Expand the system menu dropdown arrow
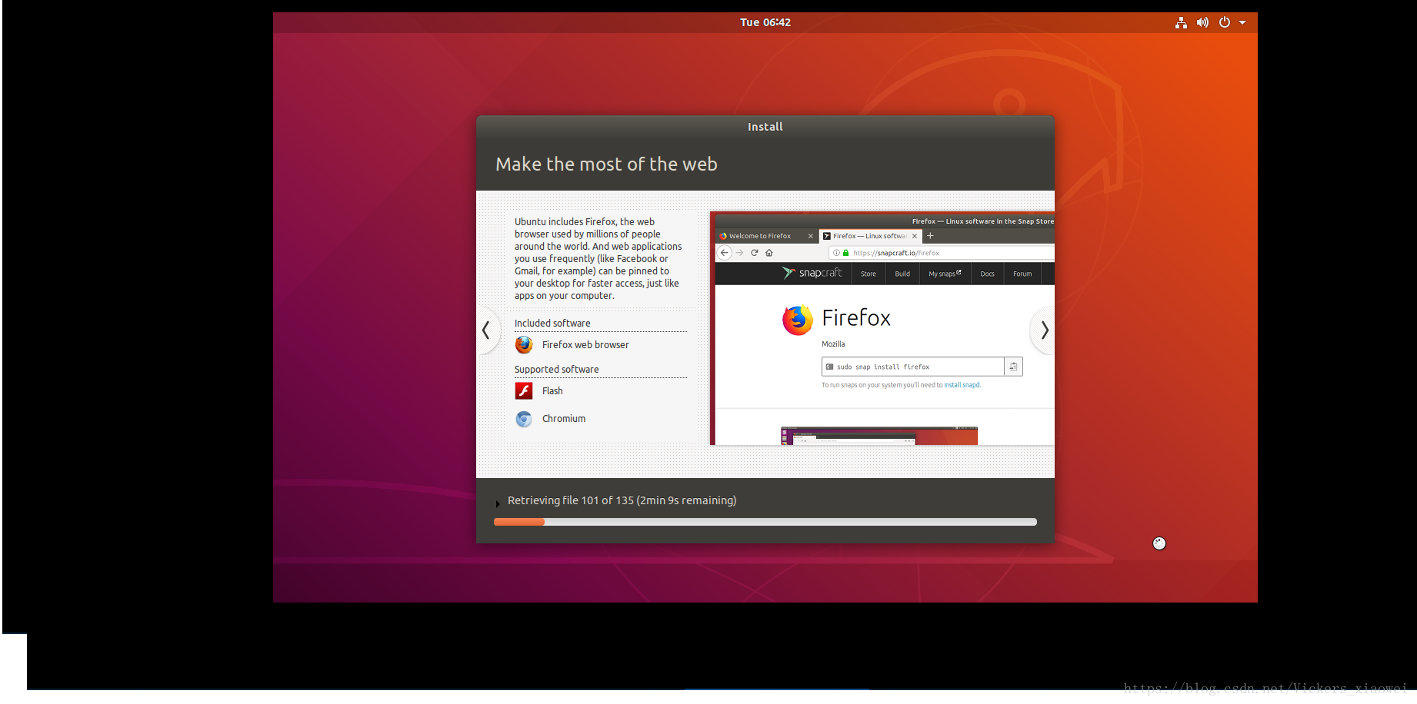 click(1242, 23)
